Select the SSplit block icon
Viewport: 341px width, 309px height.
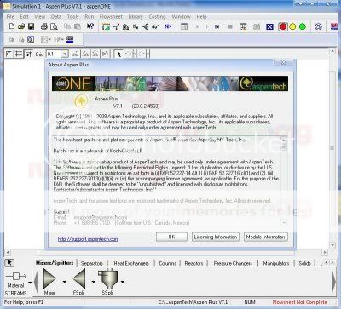(107, 278)
